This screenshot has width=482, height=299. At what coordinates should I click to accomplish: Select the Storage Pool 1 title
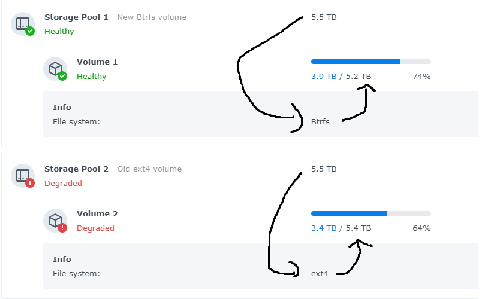pyautogui.click(x=76, y=17)
